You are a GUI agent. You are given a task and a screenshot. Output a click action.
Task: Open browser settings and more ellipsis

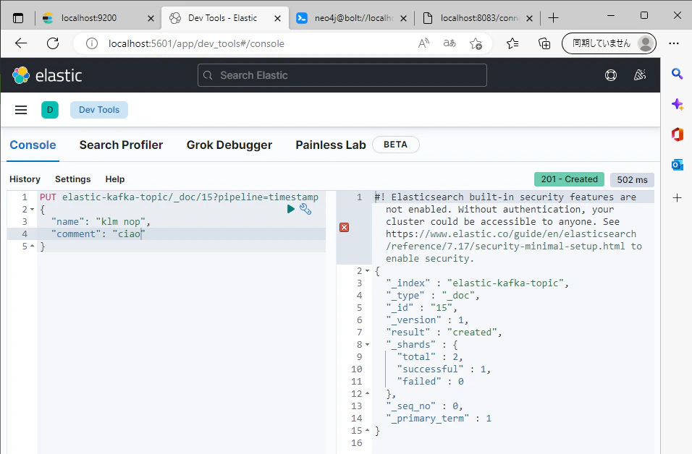pyautogui.click(x=674, y=43)
